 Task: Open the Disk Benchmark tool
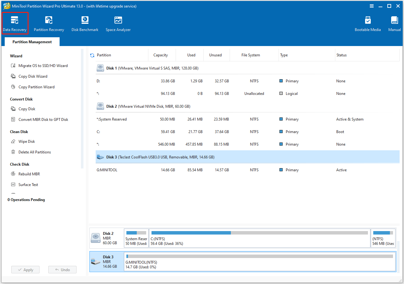point(85,24)
